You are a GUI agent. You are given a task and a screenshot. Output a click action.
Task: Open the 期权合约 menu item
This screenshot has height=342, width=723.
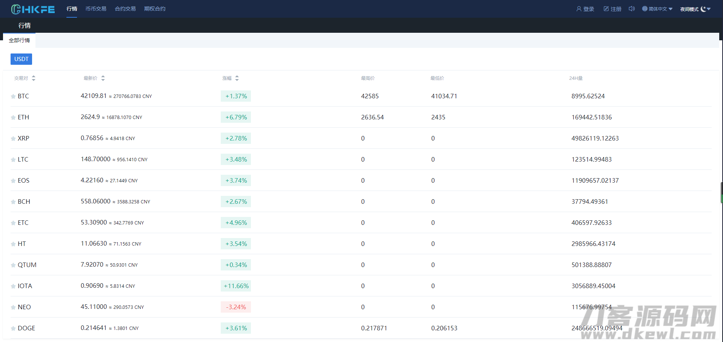(155, 9)
